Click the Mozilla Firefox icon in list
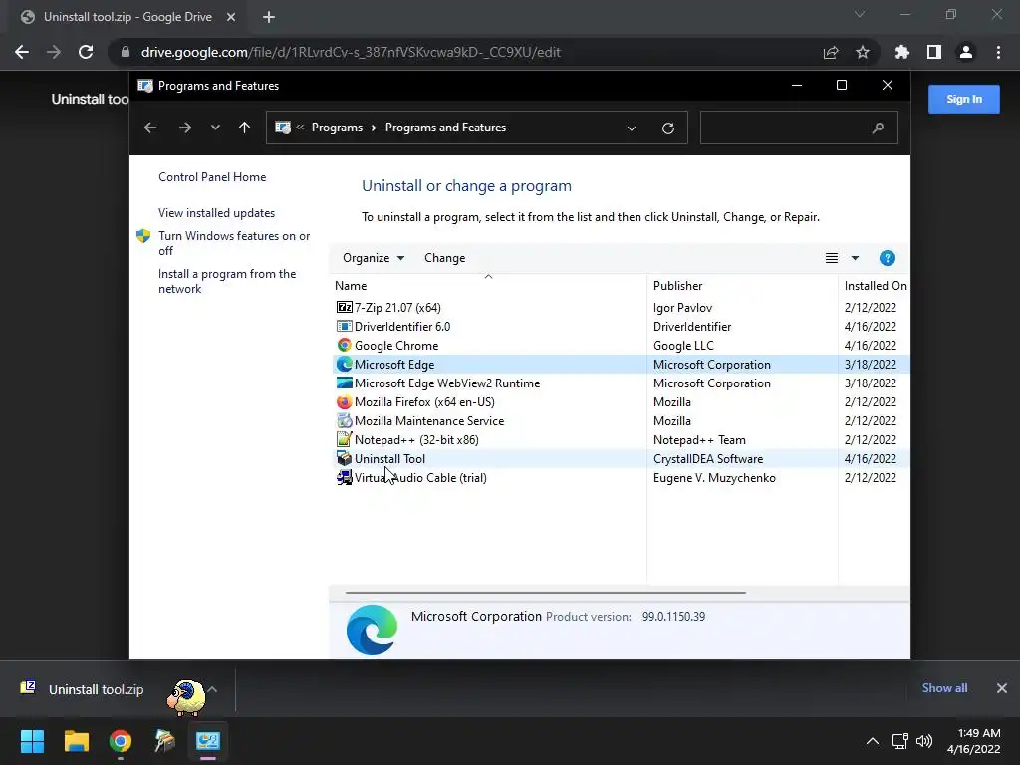Image resolution: width=1020 pixels, height=765 pixels. pyautogui.click(x=344, y=402)
